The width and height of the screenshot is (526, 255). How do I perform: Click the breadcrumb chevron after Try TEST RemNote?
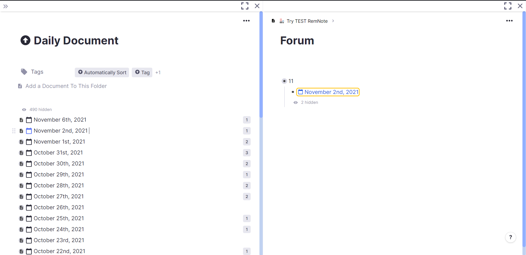[x=333, y=21]
